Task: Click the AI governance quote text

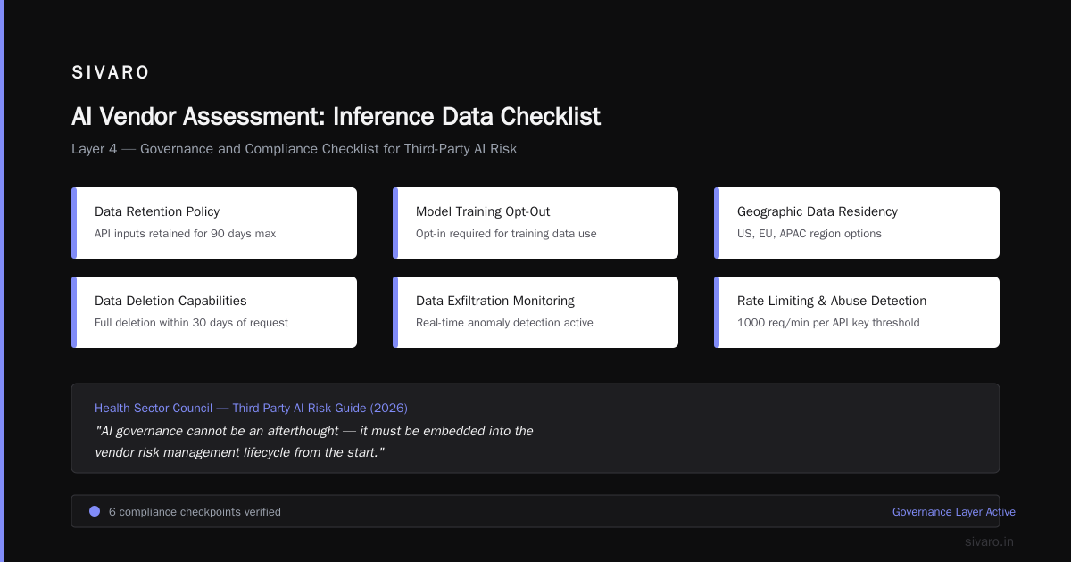Action: point(314,442)
